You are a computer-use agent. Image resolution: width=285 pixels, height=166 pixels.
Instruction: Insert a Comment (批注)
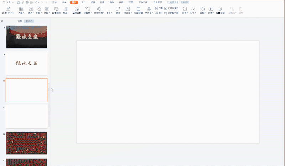click(118, 10)
